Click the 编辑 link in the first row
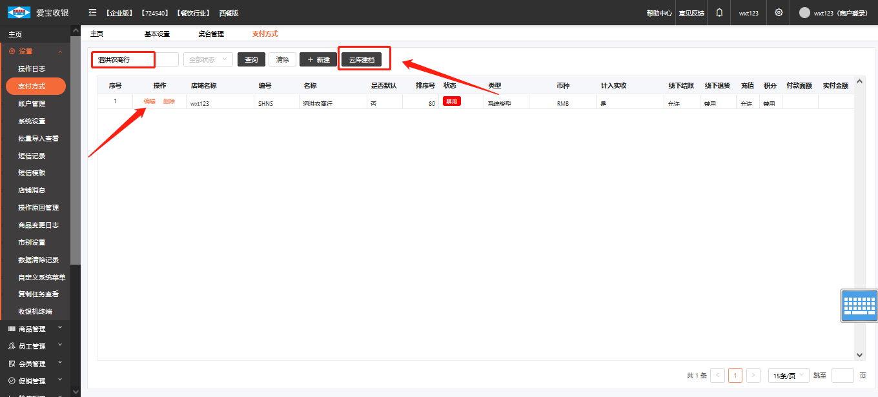The width and height of the screenshot is (878, 397). [x=149, y=101]
